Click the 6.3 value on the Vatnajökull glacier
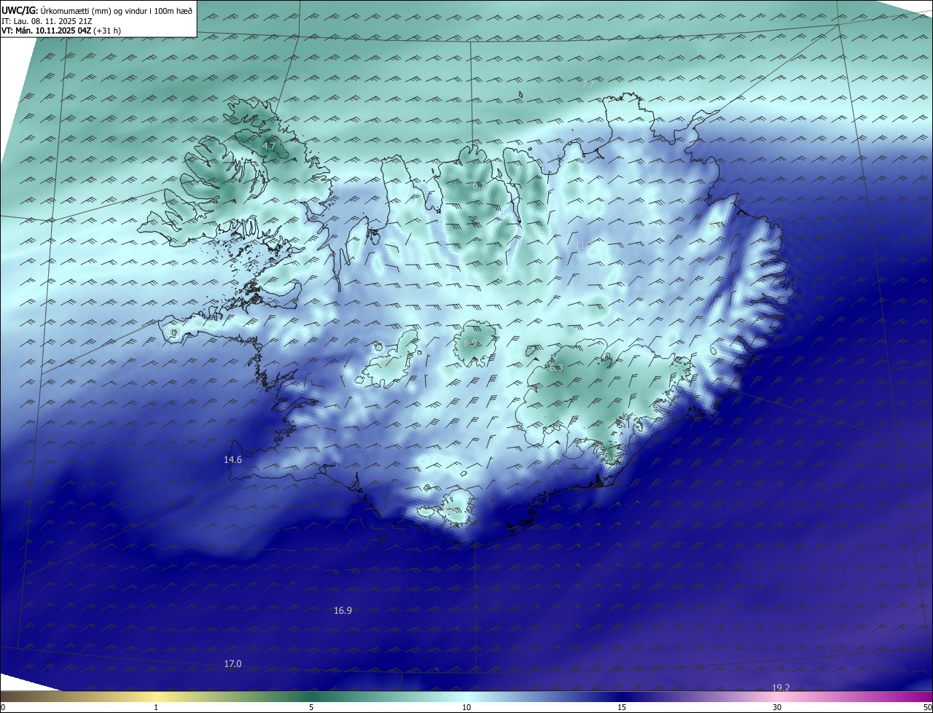Image resolution: width=933 pixels, height=713 pixels. 555,368
